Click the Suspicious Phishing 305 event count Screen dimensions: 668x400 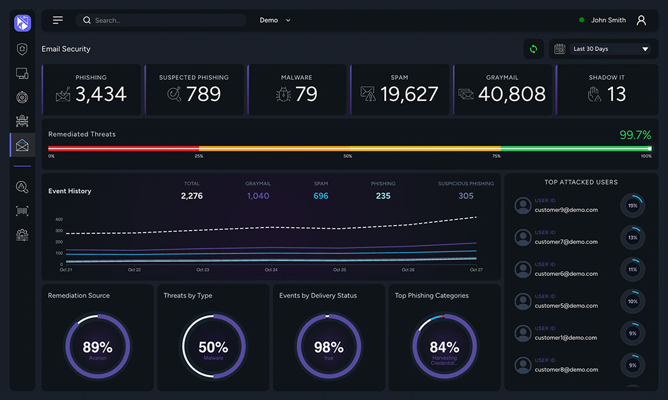(466, 196)
